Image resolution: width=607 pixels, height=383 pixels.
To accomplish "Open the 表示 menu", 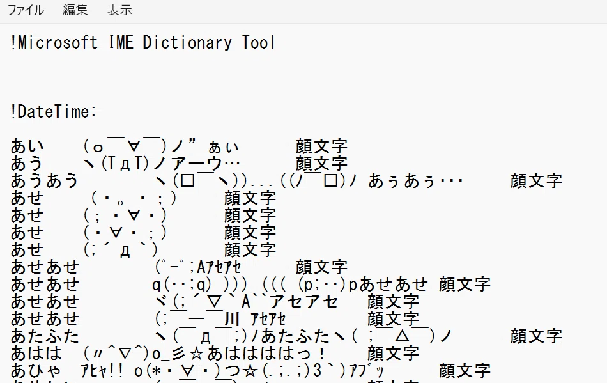I will tap(119, 10).
